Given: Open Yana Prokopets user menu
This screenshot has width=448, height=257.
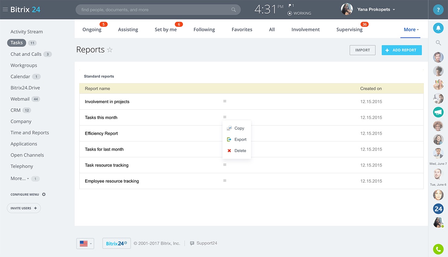Looking at the screenshot, I should 376,10.
